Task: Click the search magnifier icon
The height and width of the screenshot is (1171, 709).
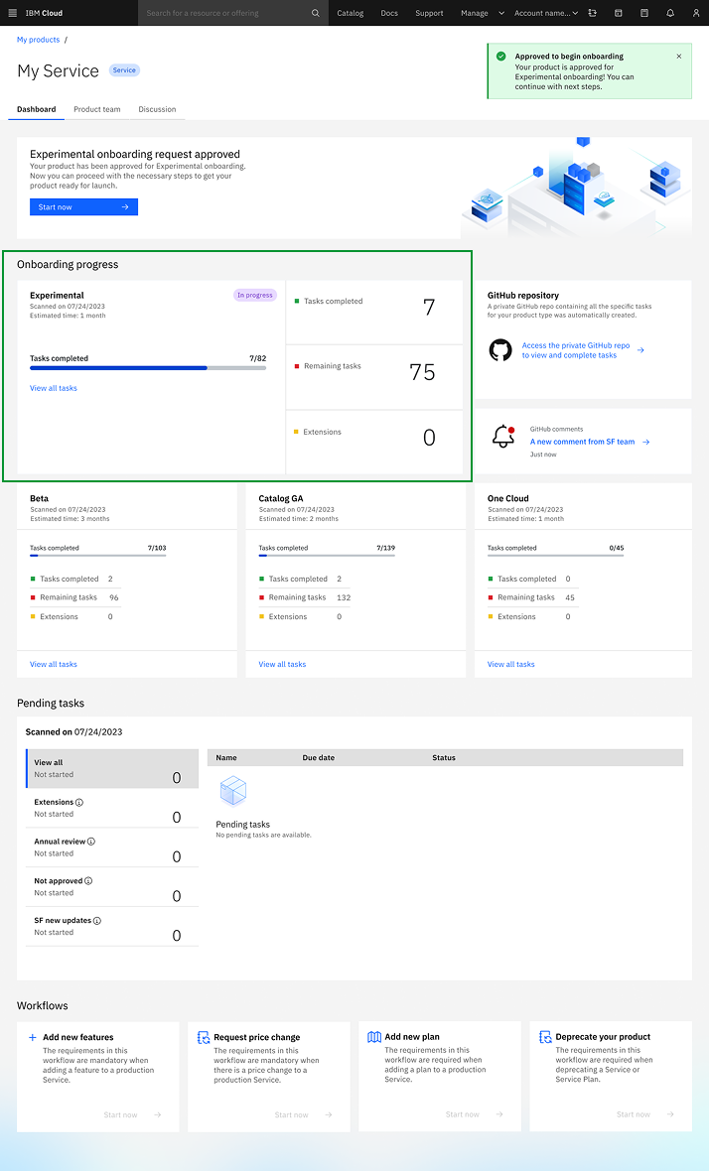Action: click(x=316, y=13)
